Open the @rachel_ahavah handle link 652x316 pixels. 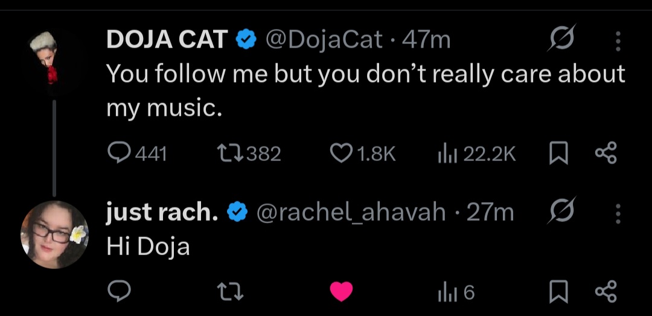tap(351, 212)
